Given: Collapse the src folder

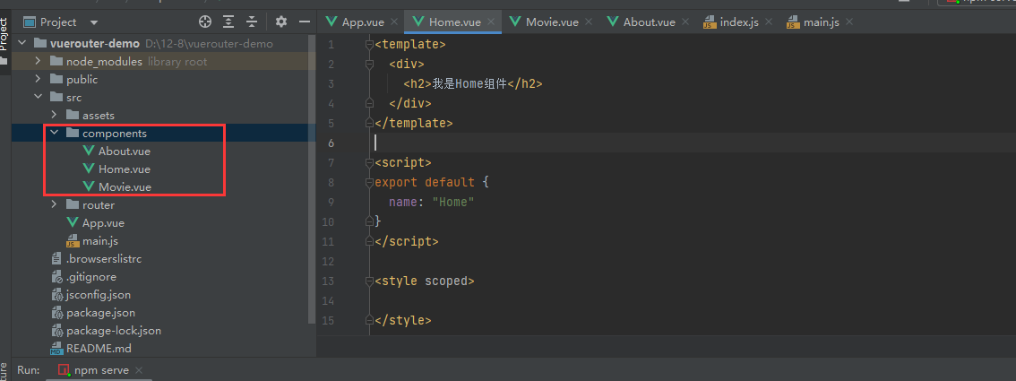Looking at the screenshot, I should 38,97.
